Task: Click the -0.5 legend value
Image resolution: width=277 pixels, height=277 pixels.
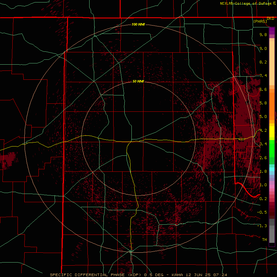Action: click(262, 212)
